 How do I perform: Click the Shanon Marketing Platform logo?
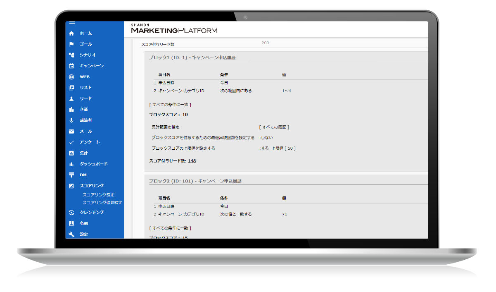[x=174, y=28]
